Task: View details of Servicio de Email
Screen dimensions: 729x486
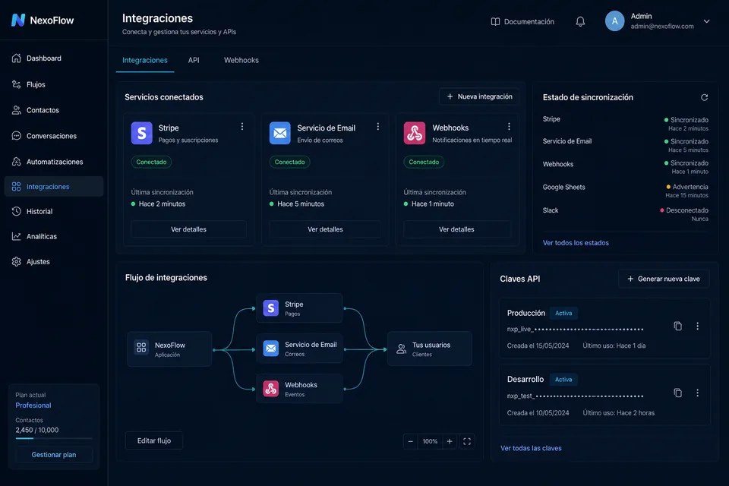Action: click(326, 229)
